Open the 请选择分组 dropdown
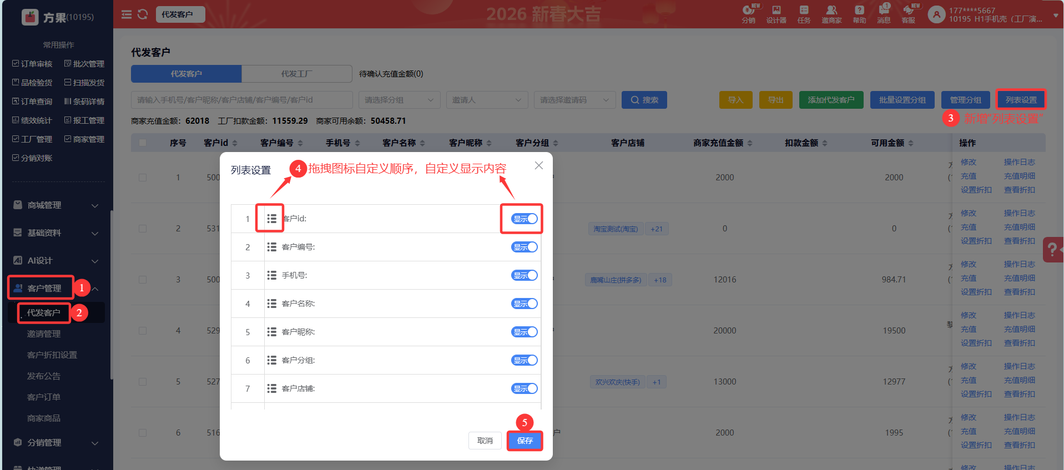This screenshot has height=470, width=1064. coord(399,100)
